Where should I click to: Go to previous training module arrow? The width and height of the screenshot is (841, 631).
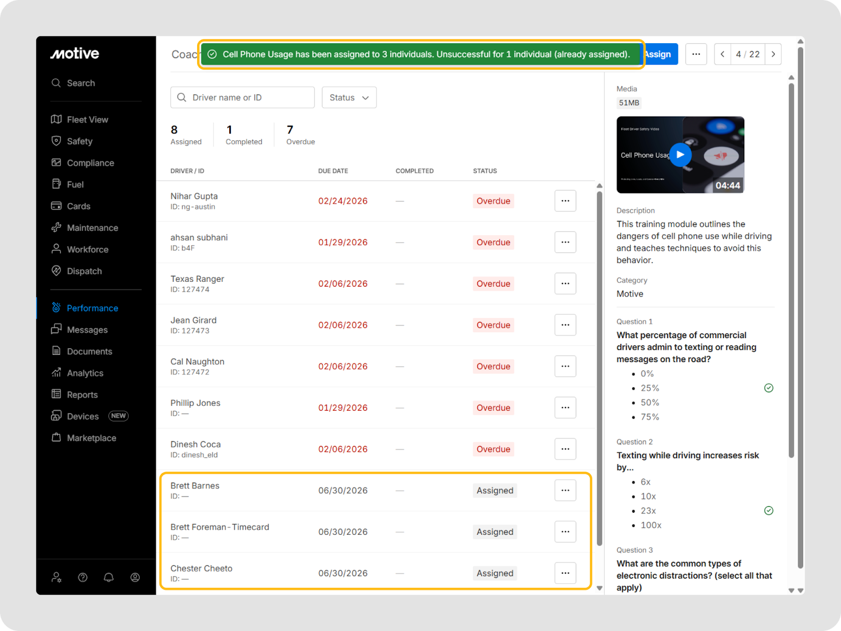pyautogui.click(x=723, y=54)
